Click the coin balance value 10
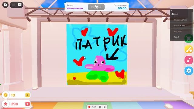Viewport: 194px width, 109px height. point(13,95)
